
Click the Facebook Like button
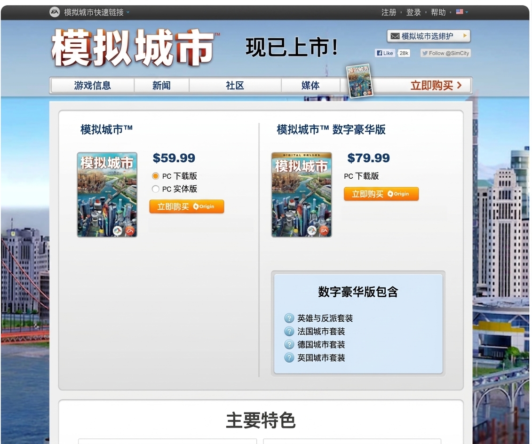[385, 53]
